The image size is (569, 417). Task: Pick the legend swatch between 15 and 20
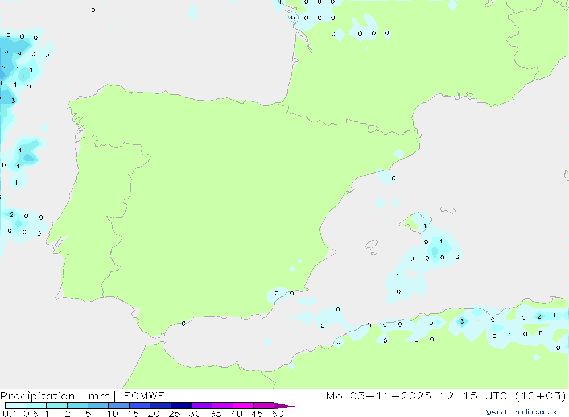click(139, 406)
